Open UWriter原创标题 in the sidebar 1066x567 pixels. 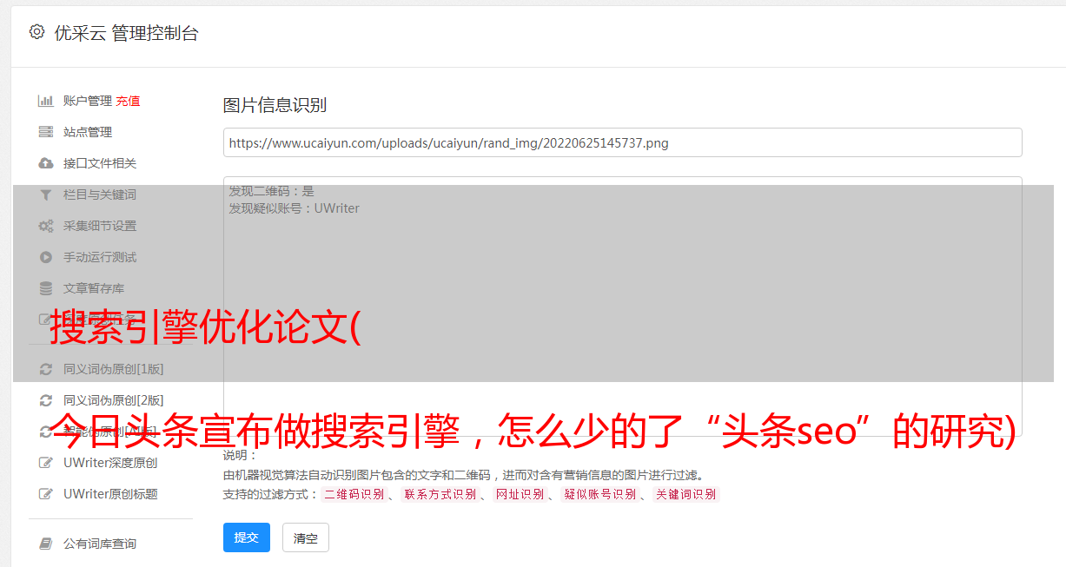tap(110, 494)
